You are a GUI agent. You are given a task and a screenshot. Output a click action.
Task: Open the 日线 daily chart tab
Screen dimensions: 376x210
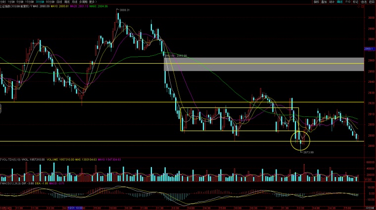[x=59, y=1]
